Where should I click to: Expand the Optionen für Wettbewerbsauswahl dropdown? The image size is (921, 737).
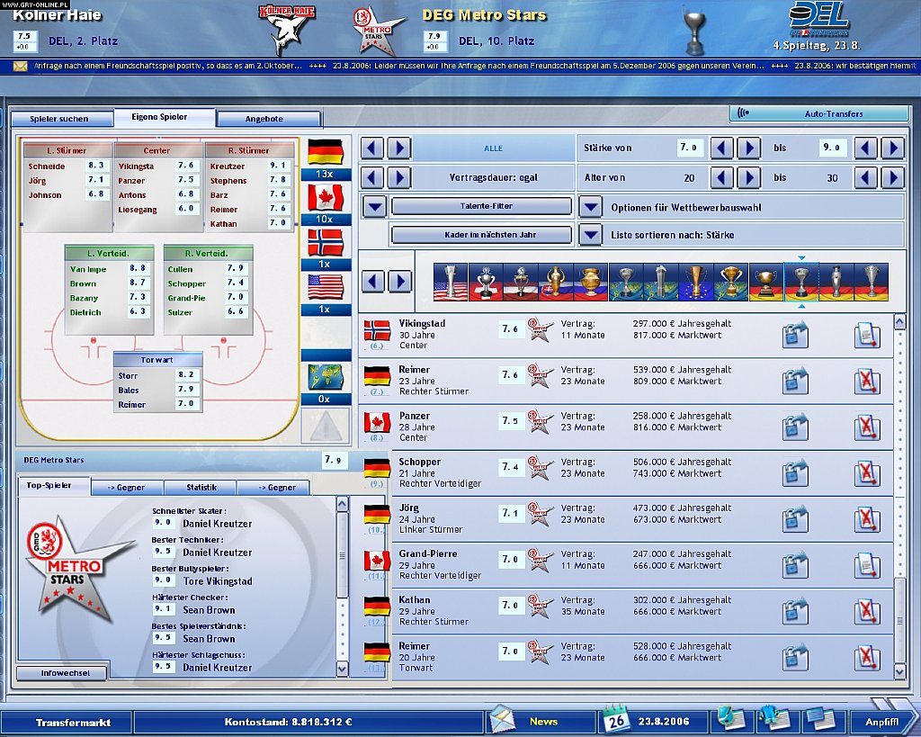[590, 207]
